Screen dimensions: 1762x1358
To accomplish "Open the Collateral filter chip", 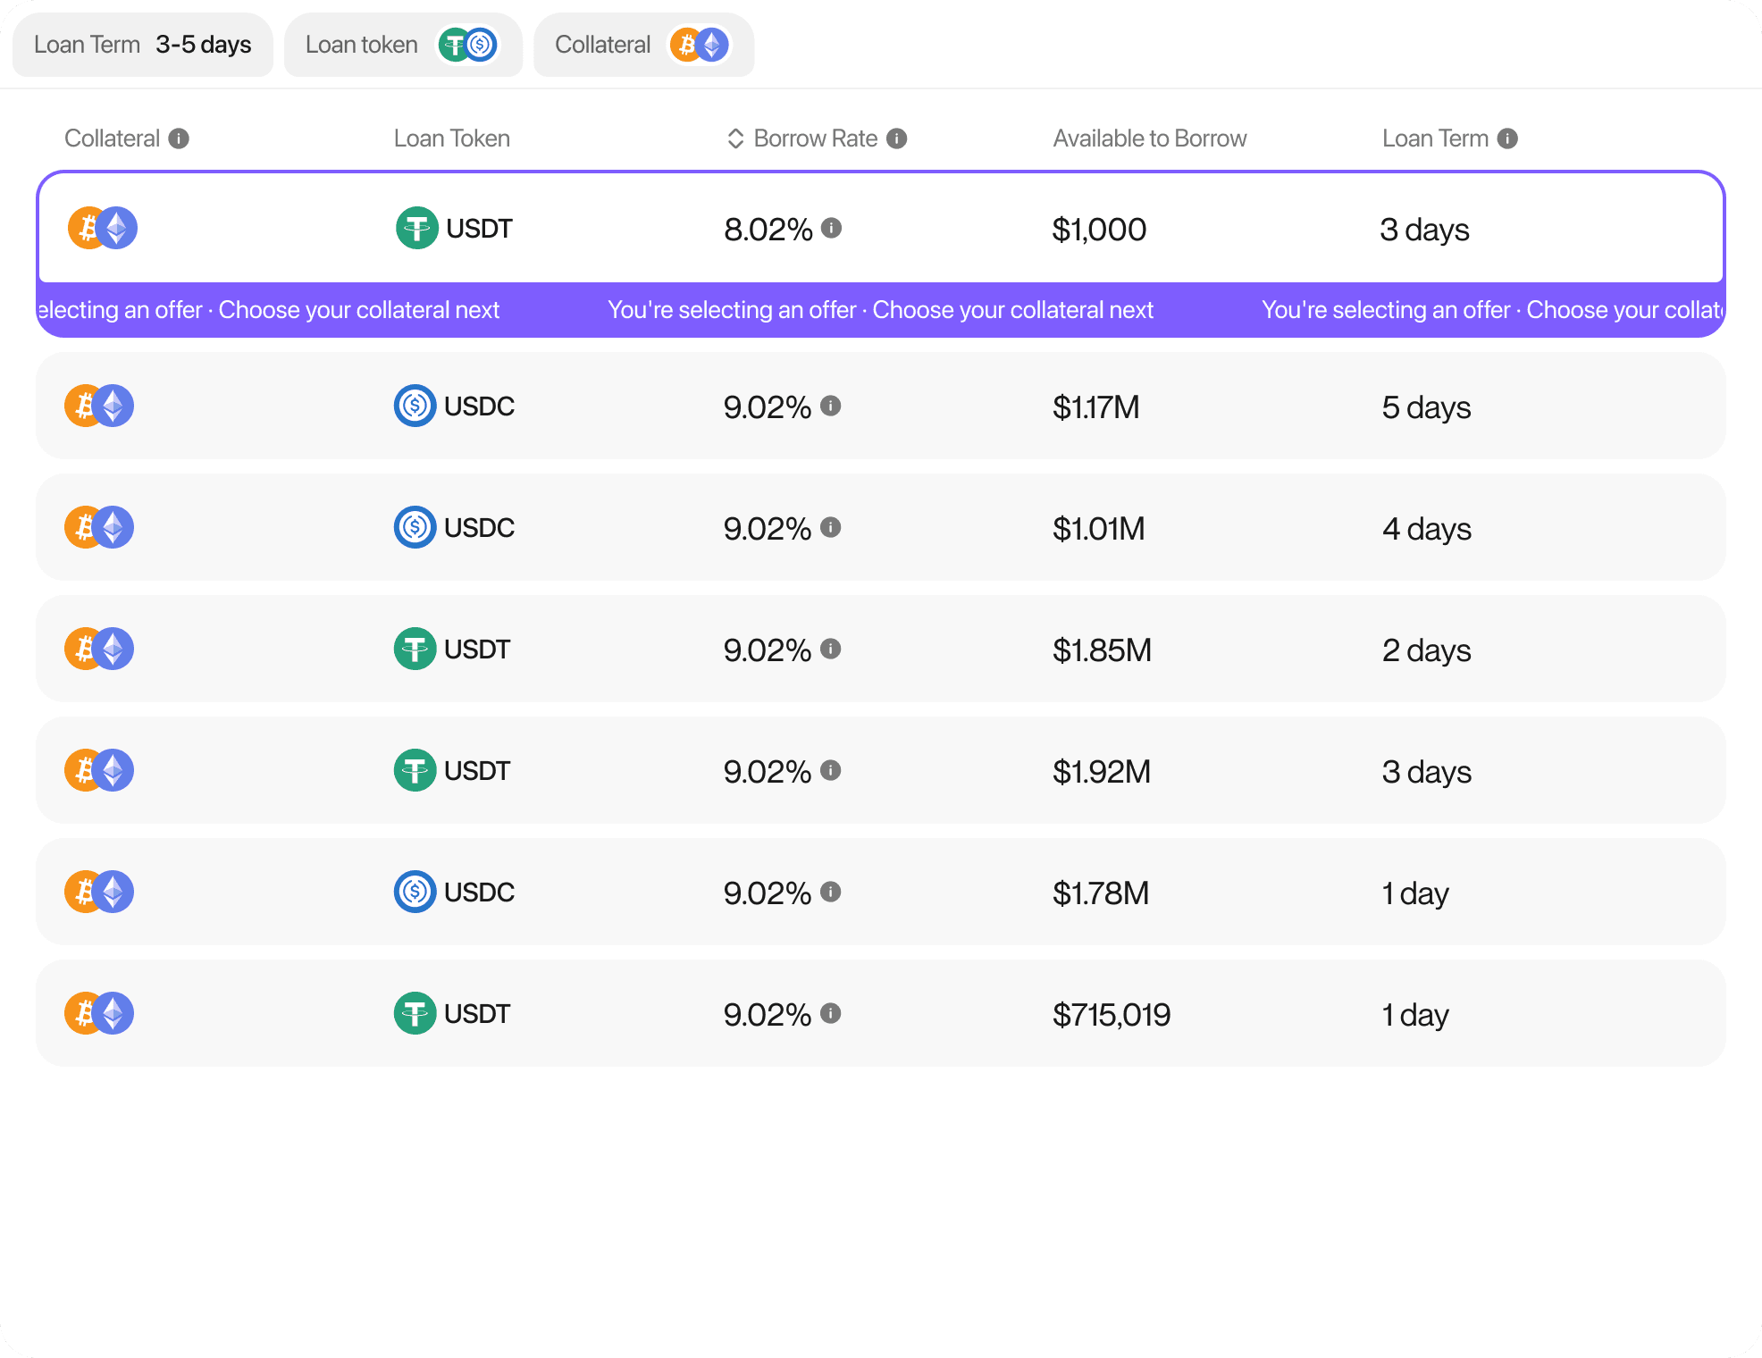I will [644, 45].
